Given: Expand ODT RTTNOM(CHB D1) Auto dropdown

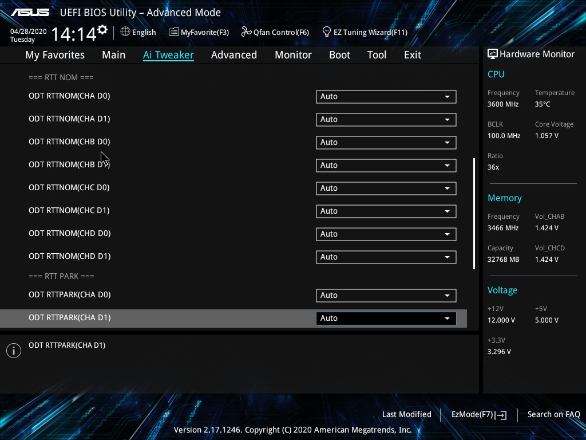Looking at the screenshot, I should coord(386,166).
